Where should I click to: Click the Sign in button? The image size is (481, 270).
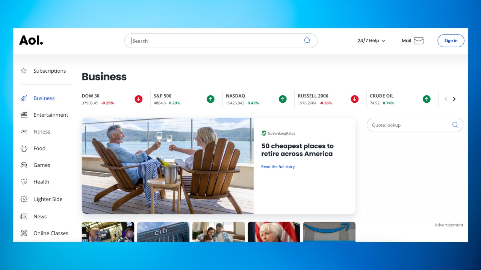click(451, 41)
